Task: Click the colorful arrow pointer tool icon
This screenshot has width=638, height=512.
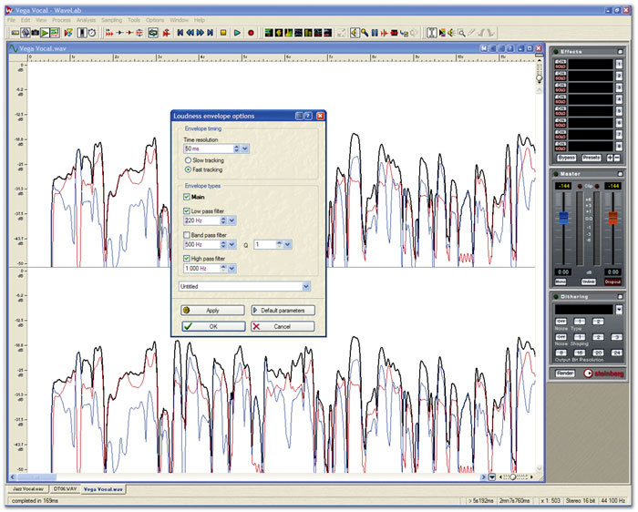Action: [442, 33]
